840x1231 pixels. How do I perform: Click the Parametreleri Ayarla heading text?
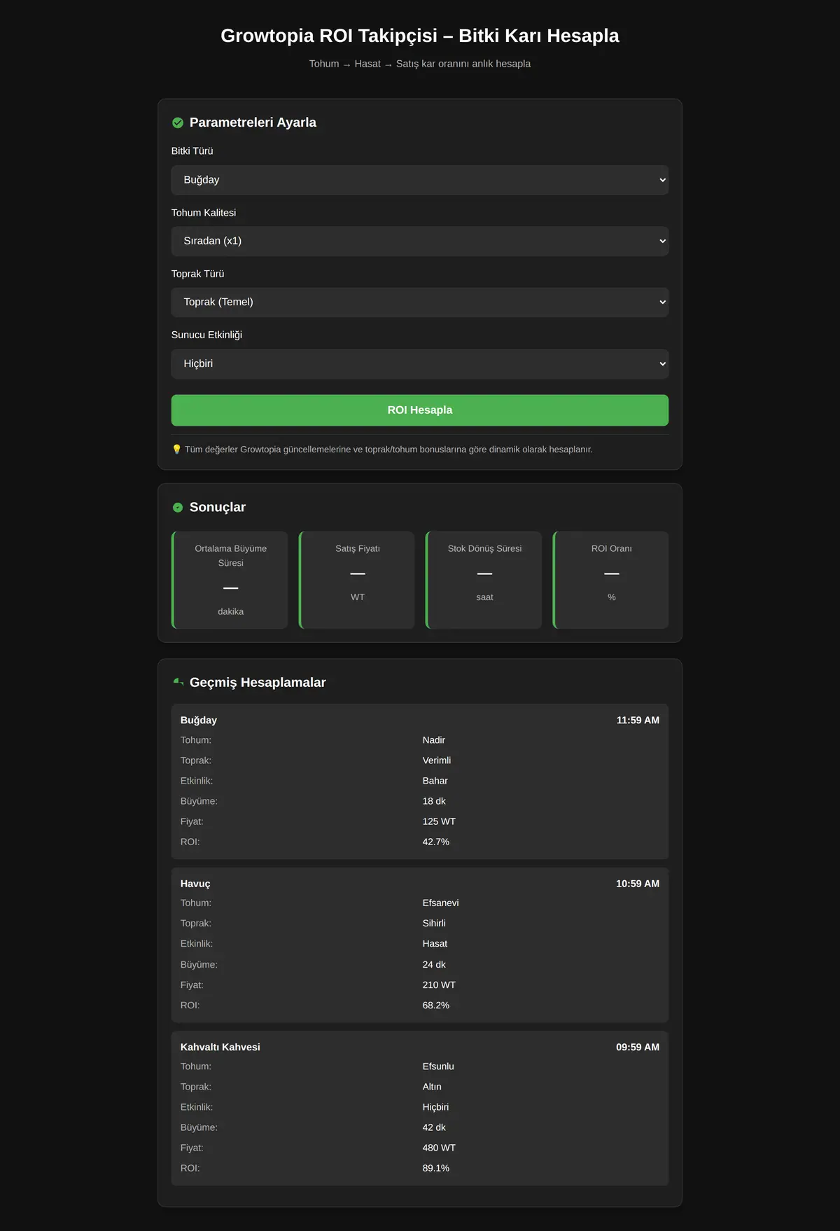(253, 123)
